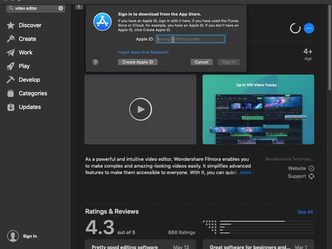332x249 pixels.
Task: See All ratings and reviews
Action: click(x=305, y=212)
